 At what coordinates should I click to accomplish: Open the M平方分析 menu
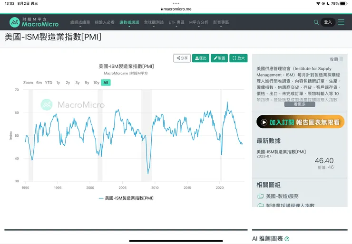pos(199,22)
